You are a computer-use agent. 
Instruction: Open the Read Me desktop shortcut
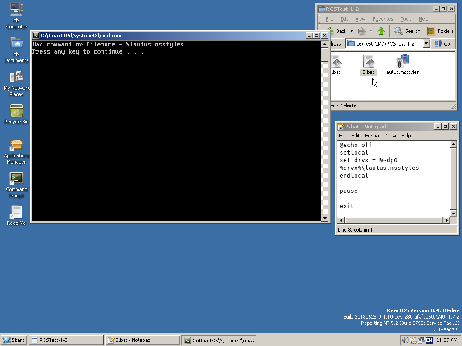tap(16, 213)
